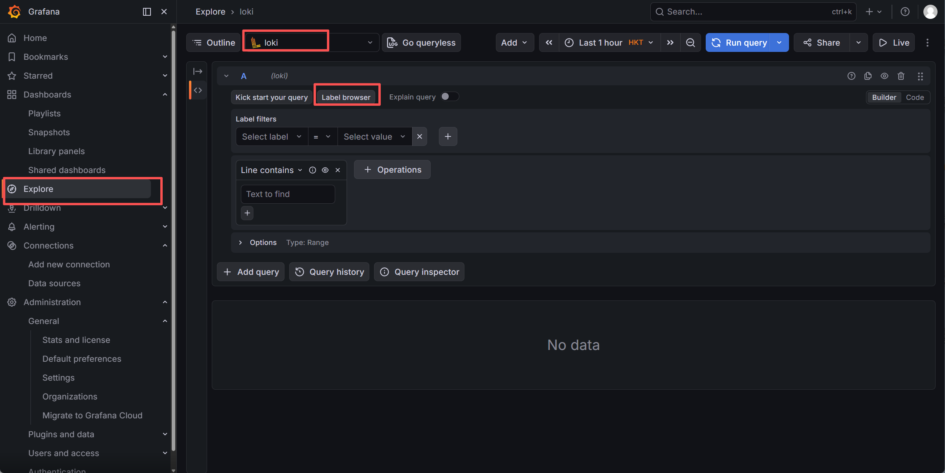Open Query history
The width and height of the screenshot is (945, 473).
pos(329,272)
